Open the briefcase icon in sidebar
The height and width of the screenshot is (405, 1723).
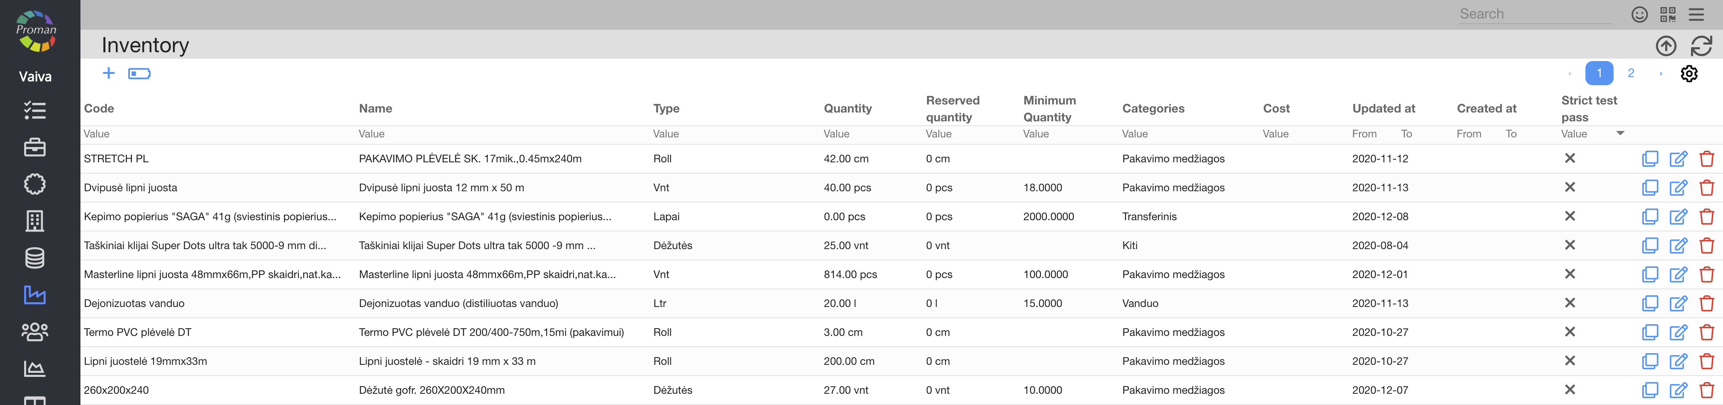tap(35, 147)
